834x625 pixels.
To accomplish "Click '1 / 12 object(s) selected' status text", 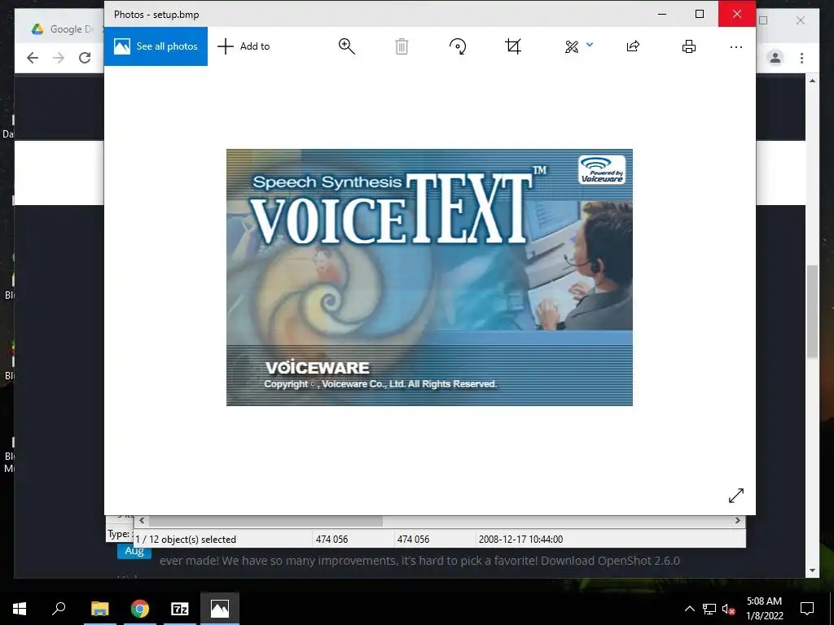I will [186, 539].
